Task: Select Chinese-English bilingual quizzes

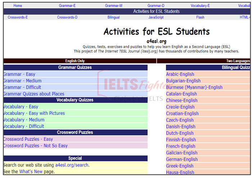Action: point(181,100)
